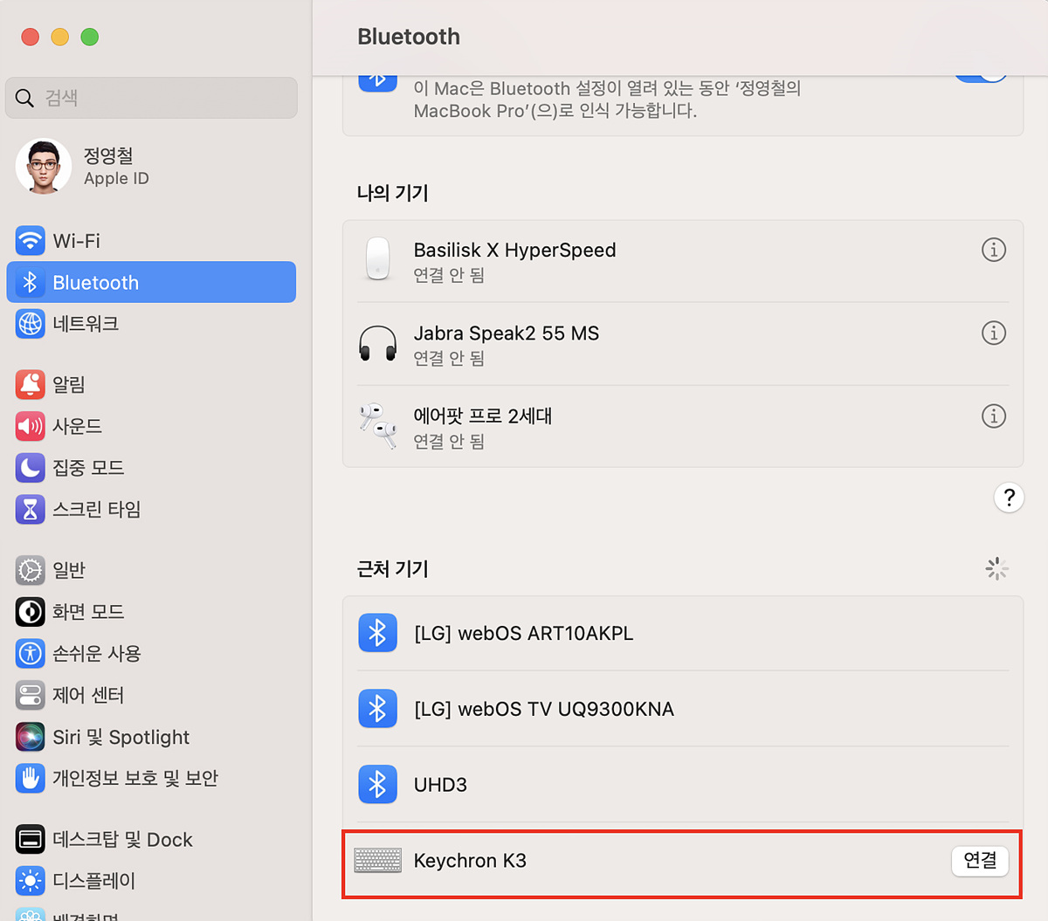
Task: Open 네트워크 settings
Action: click(x=151, y=324)
